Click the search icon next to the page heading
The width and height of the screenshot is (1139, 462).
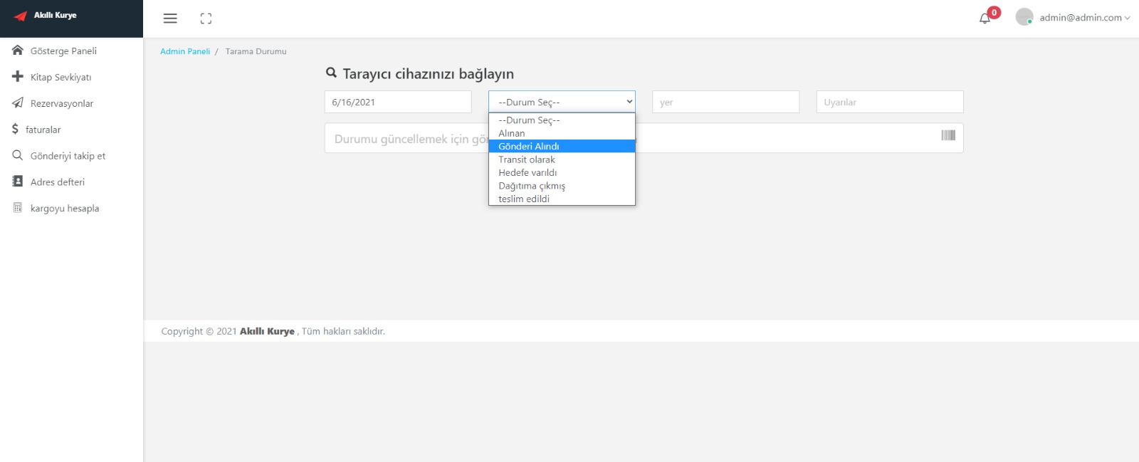point(331,73)
